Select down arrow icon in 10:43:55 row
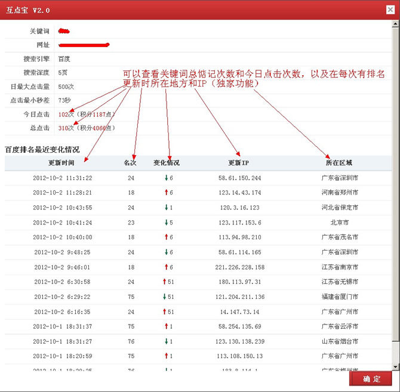Screen dimensions: 400x392 tap(166, 208)
